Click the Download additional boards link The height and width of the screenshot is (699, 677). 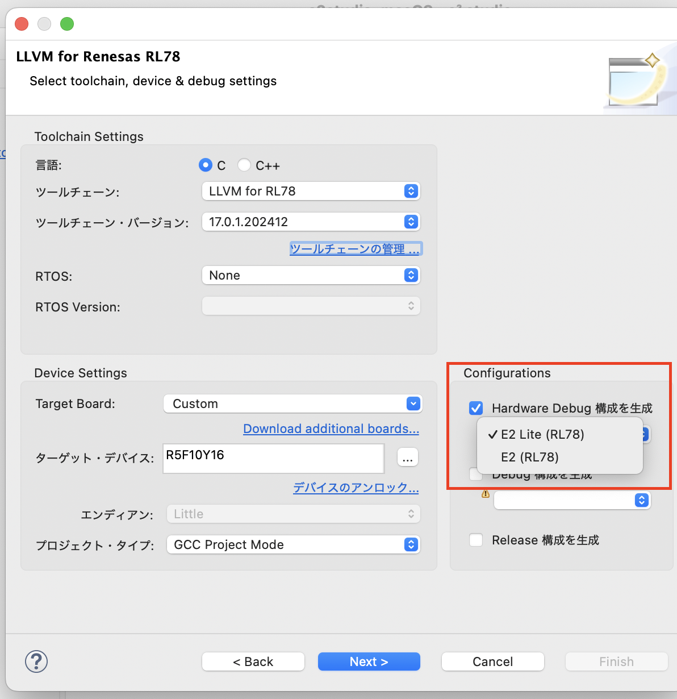pos(331,428)
